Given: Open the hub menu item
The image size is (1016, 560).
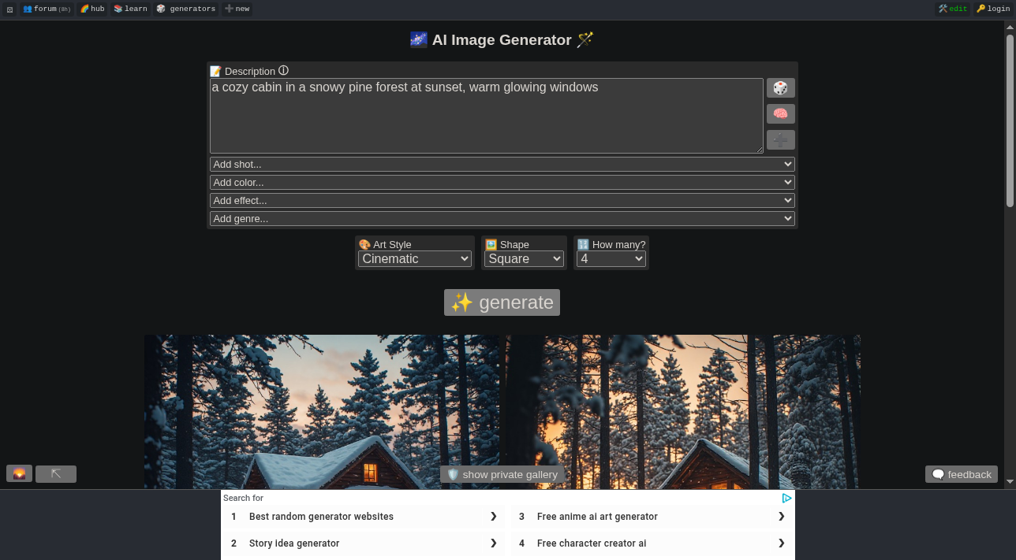Looking at the screenshot, I should coord(92,9).
